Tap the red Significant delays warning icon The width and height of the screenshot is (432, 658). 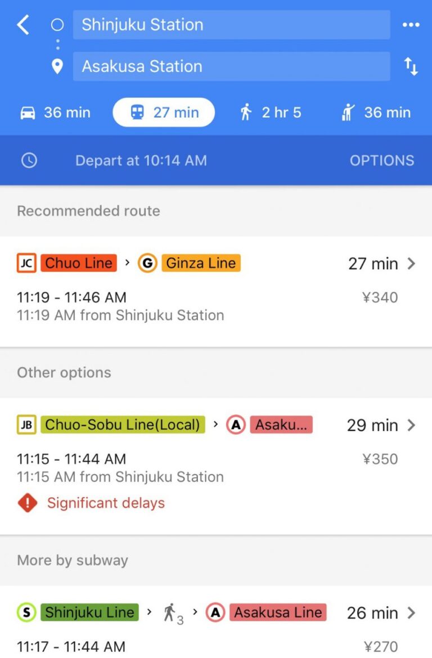tap(27, 503)
